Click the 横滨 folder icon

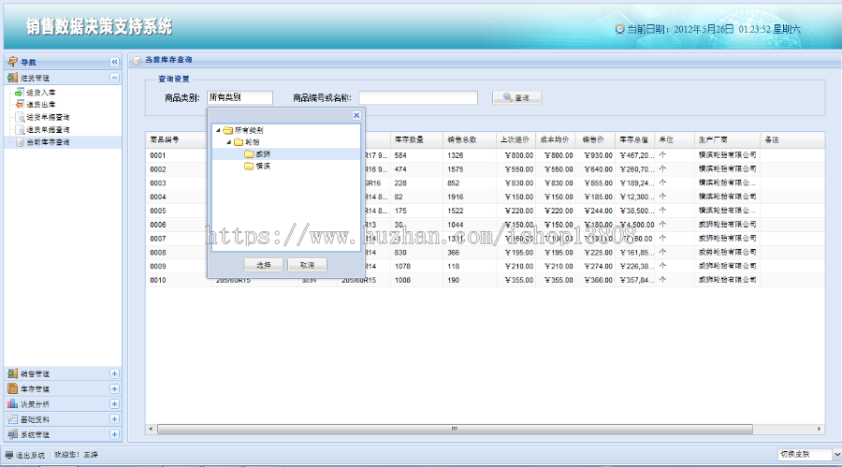pyautogui.click(x=249, y=166)
